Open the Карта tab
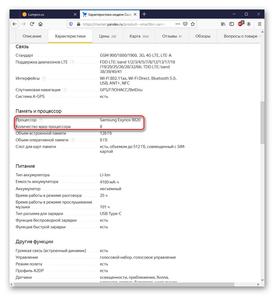 [139, 36]
